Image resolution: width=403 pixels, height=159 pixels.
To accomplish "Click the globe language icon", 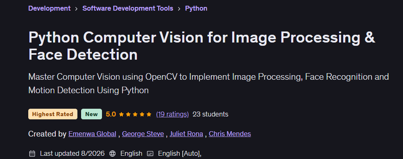I will [x=112, y=154].
